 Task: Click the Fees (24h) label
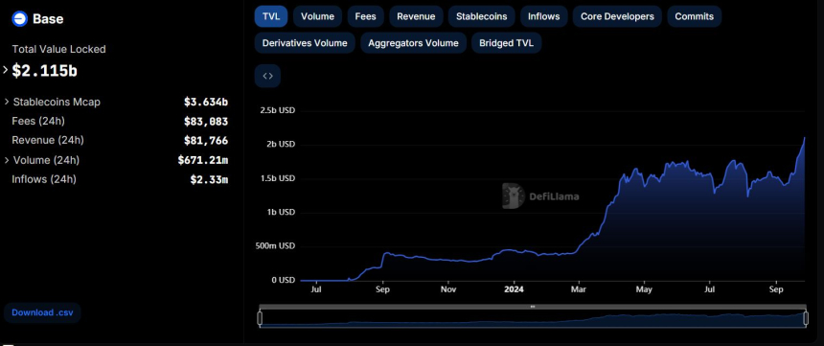(38, 121)
